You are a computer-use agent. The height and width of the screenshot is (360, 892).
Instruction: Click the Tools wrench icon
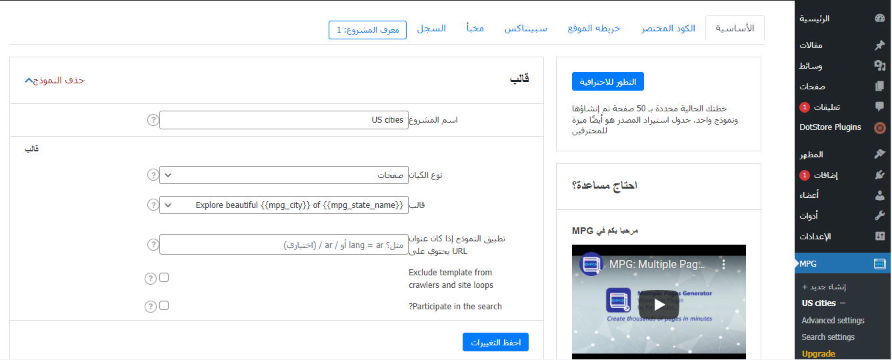pos(879,216)
